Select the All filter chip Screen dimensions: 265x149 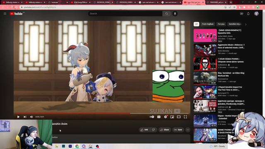(x=196, y=24)
